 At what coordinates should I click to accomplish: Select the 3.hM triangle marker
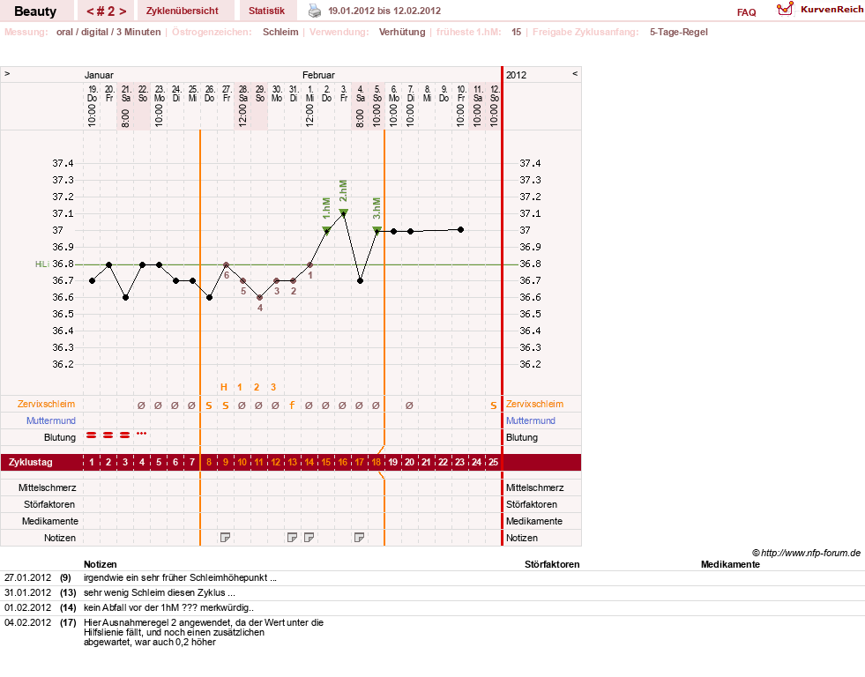(x=377, y=230)
